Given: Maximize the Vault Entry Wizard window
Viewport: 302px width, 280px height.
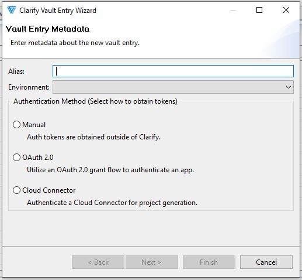Looking at the screenshot, I should click(259, 10).
